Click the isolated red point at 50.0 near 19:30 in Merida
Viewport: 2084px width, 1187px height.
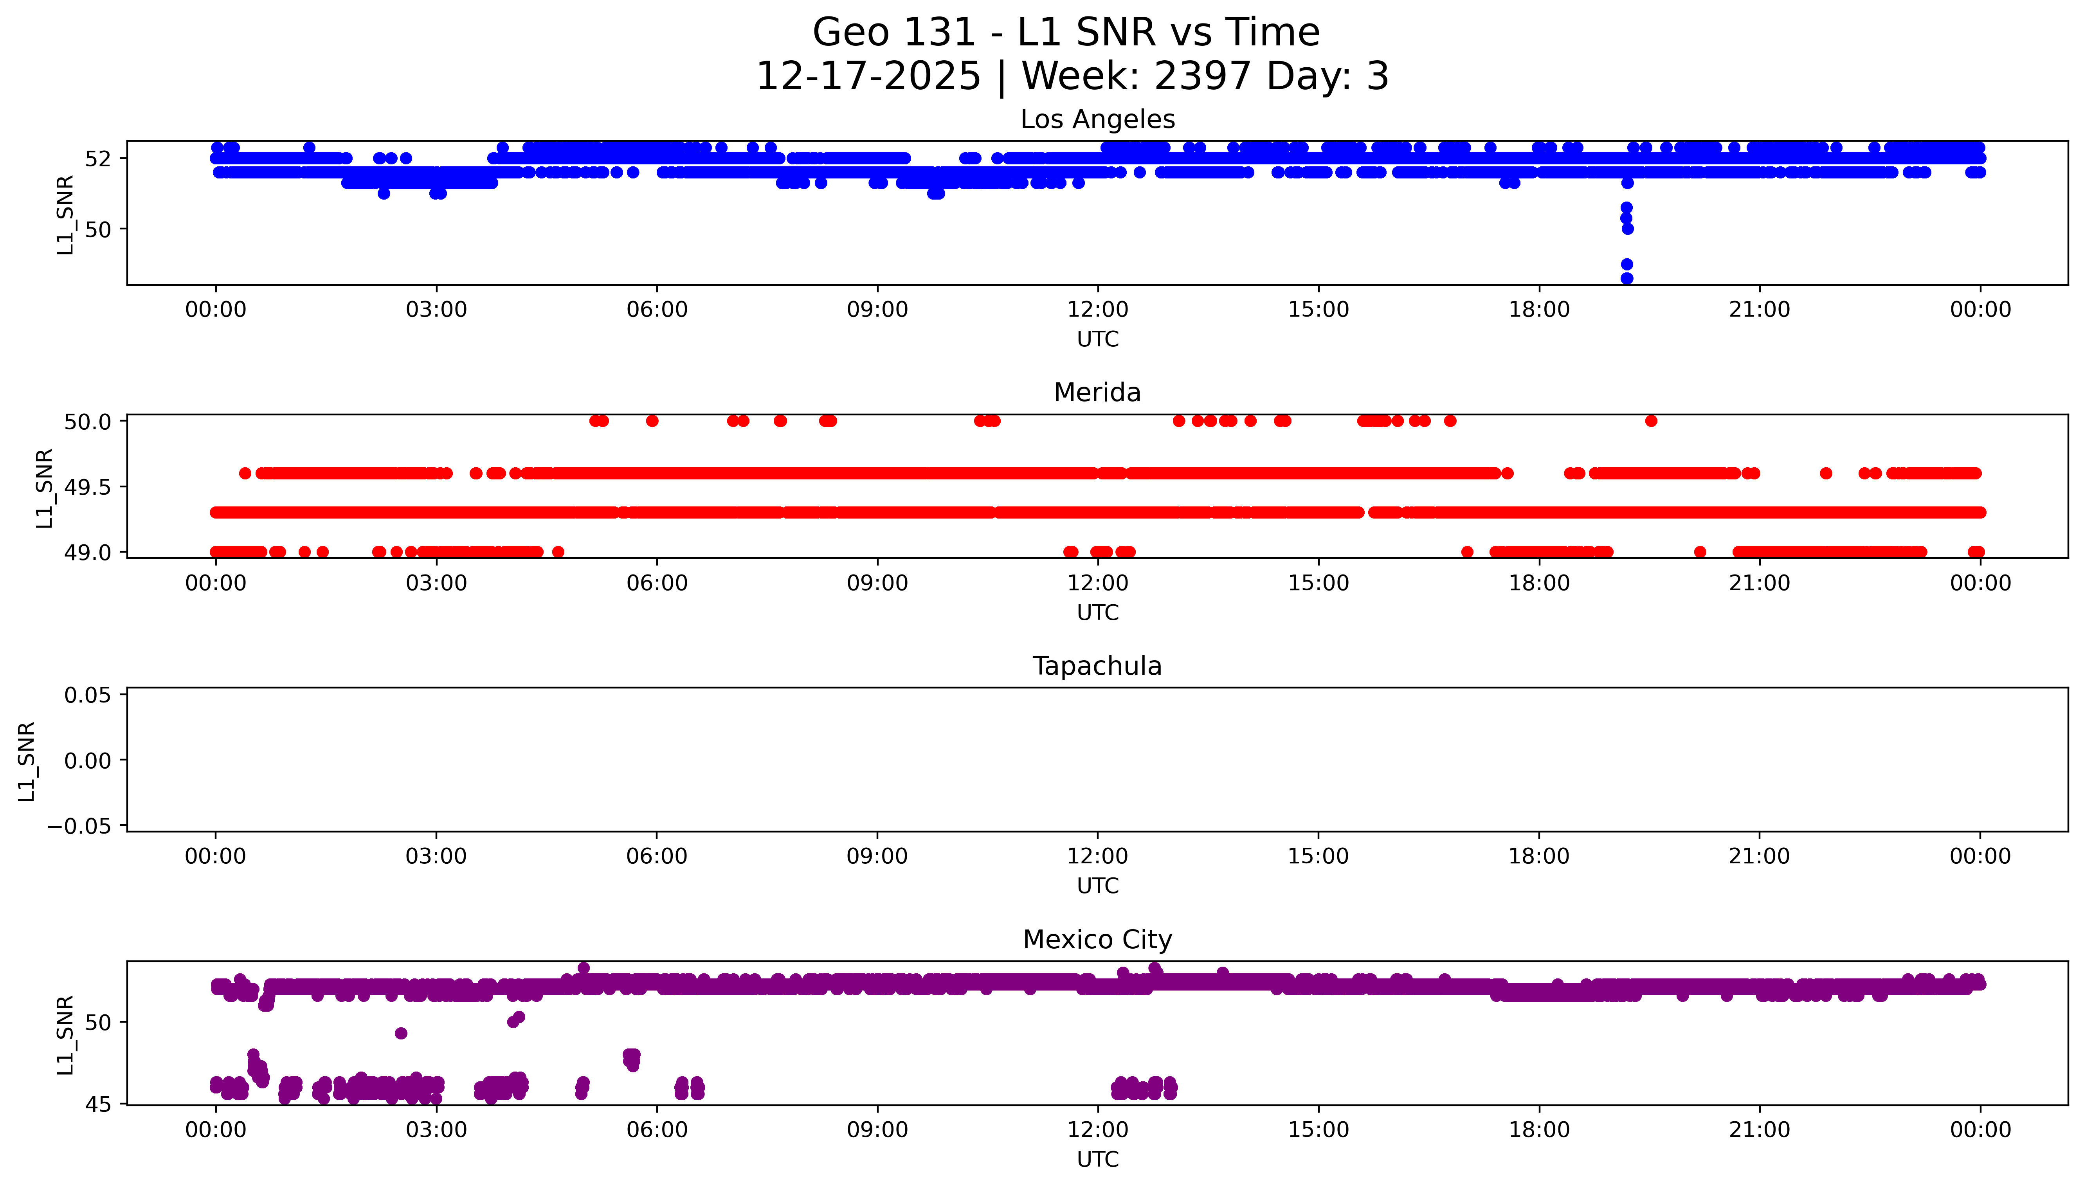(1651, 421)
